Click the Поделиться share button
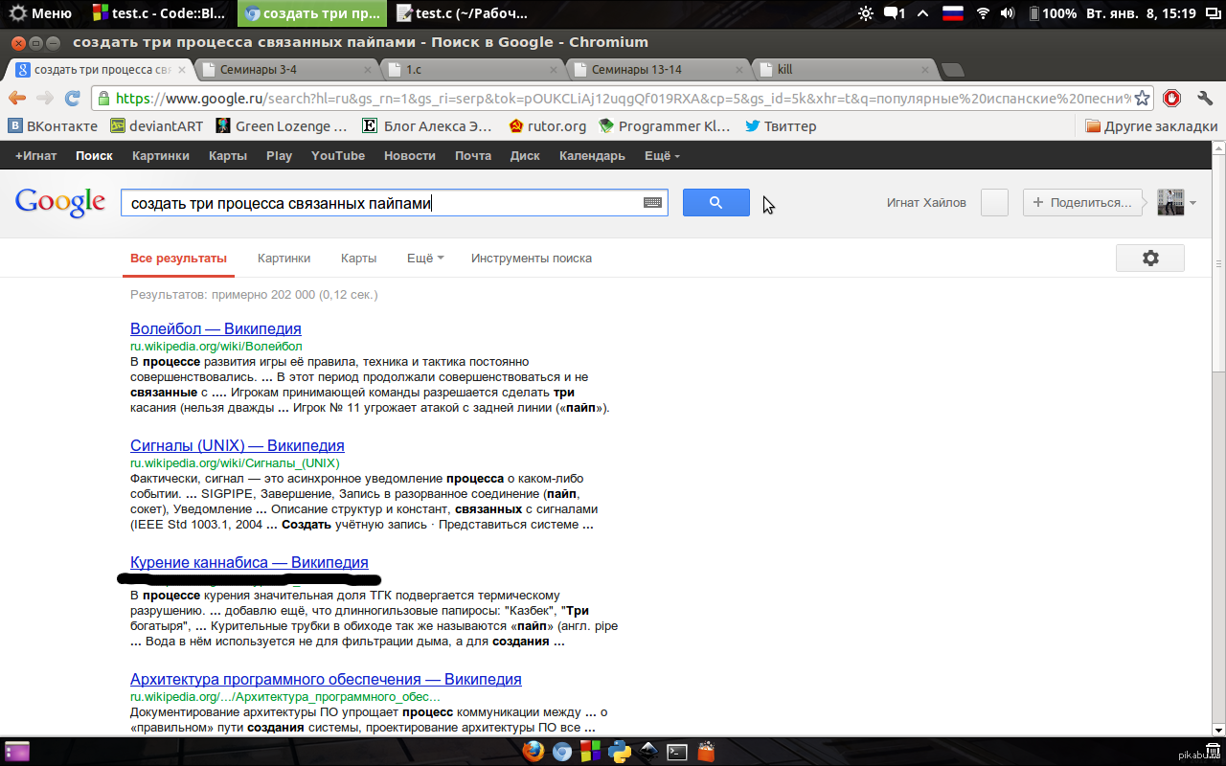Image resolution: width=1226 pixels, height=766 pixels. [1082, 203]
